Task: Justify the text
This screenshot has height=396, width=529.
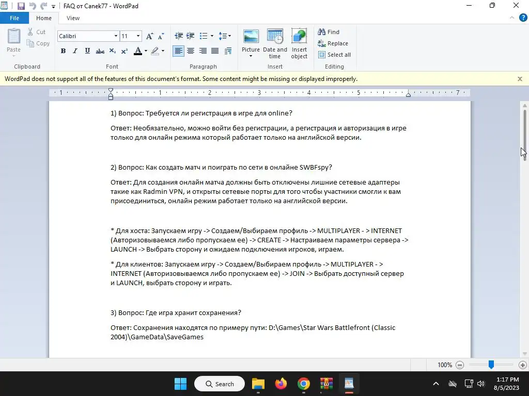Action: [215, 51]
